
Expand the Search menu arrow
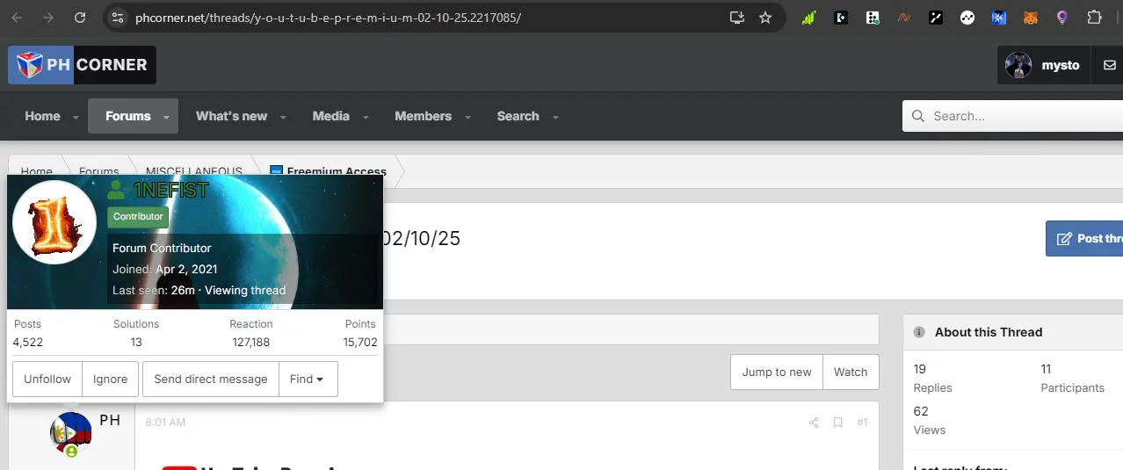click(555, 117)
